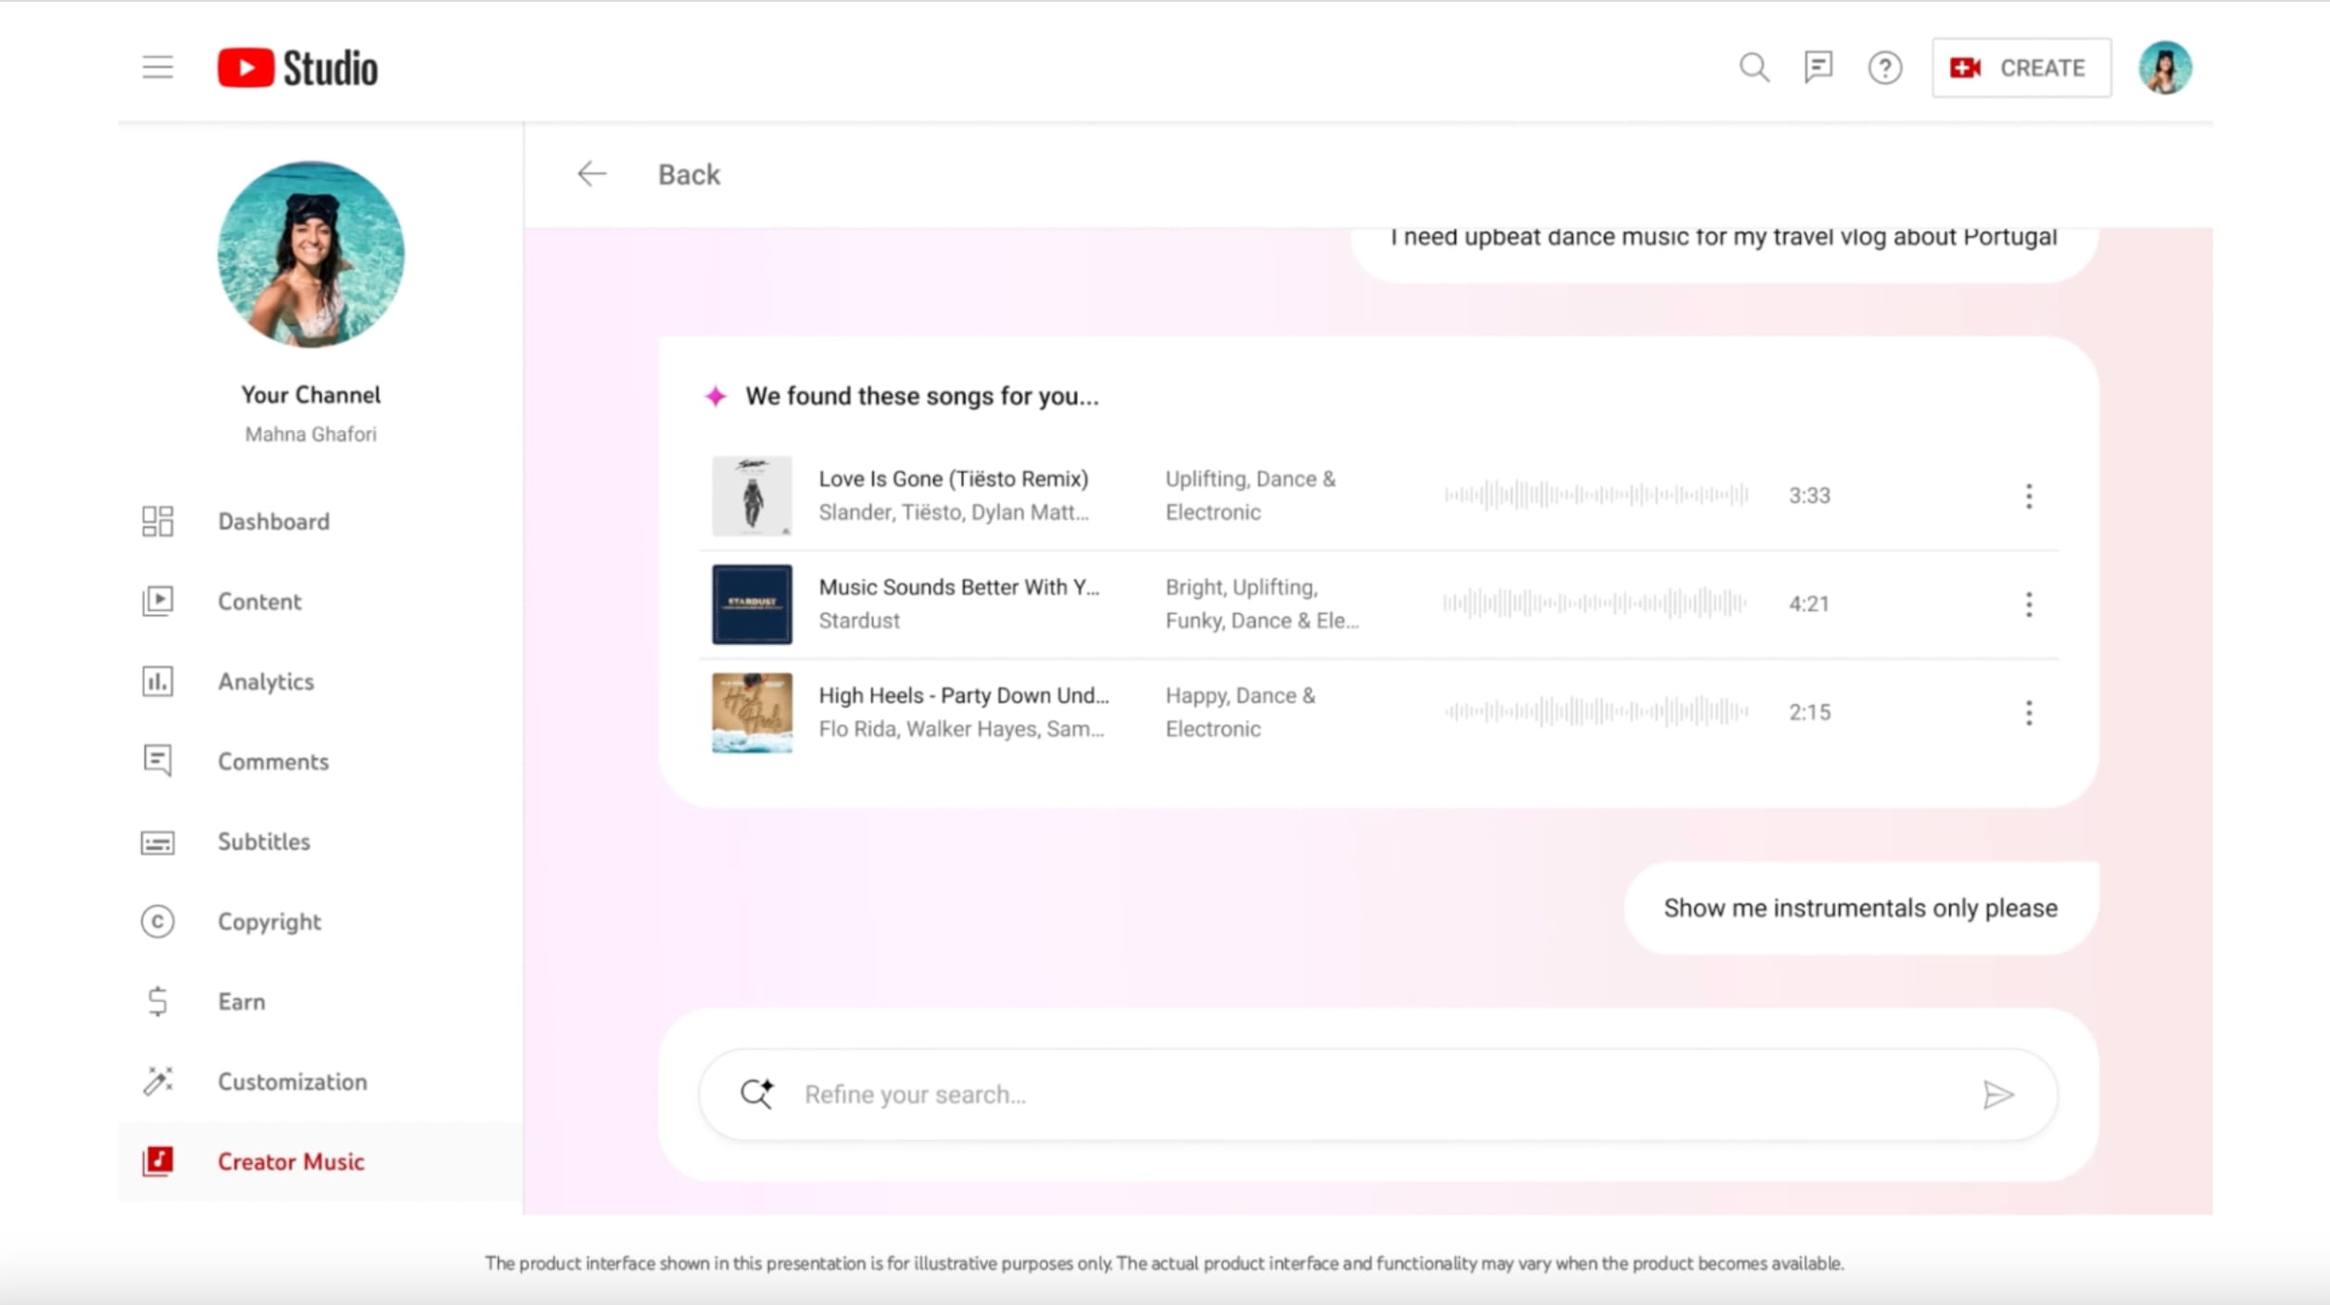
Task: Click the Dashboard grid icon
Action: coord(158,522)
